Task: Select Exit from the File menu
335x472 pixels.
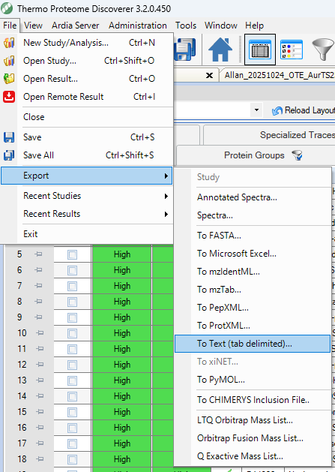Action: click(x=87, y=234)
